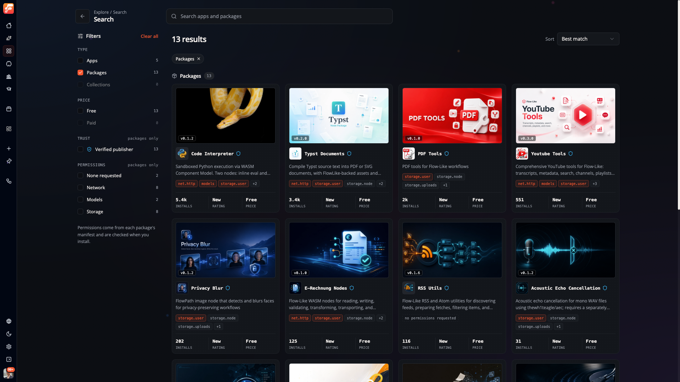Open the PDF Tools thumbnail image

pyautogui.click(x=452, y=116)
